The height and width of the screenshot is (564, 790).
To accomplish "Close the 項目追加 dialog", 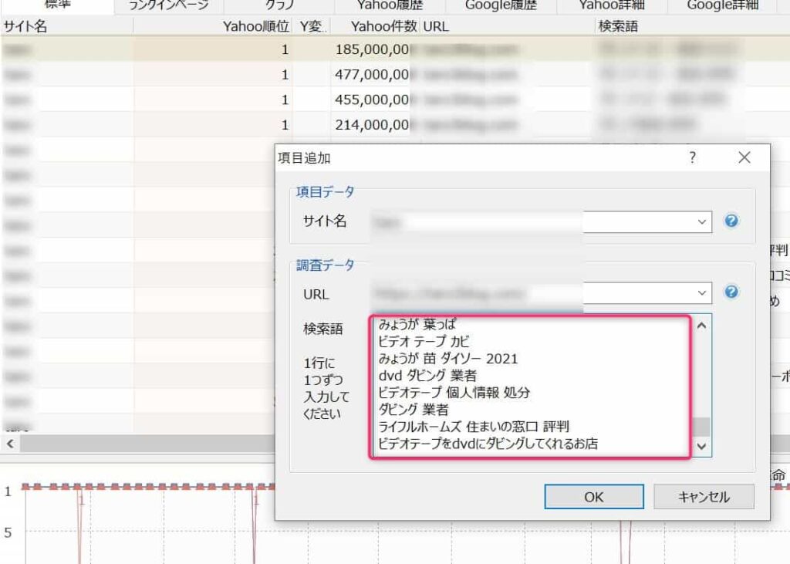I will pos(744,157).
